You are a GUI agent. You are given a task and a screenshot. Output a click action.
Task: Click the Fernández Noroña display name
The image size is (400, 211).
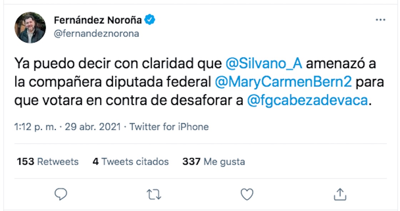[98, 20]
